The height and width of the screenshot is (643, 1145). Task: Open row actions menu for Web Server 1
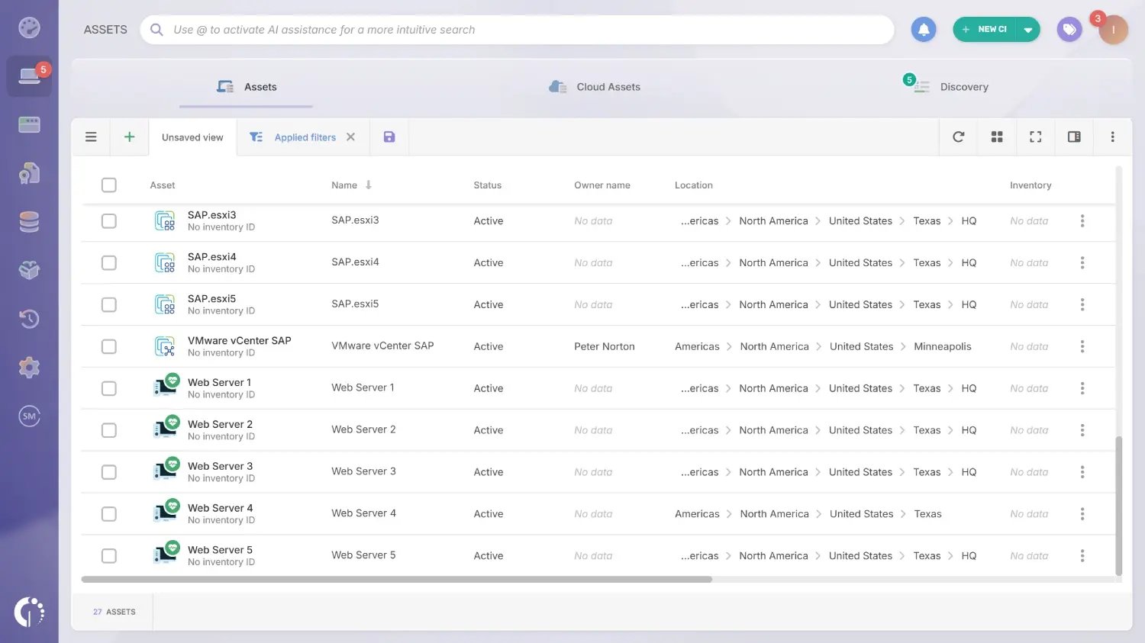pos(1082,387)
